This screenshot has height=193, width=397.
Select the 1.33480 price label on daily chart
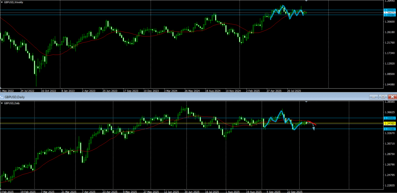pos(389,129)
